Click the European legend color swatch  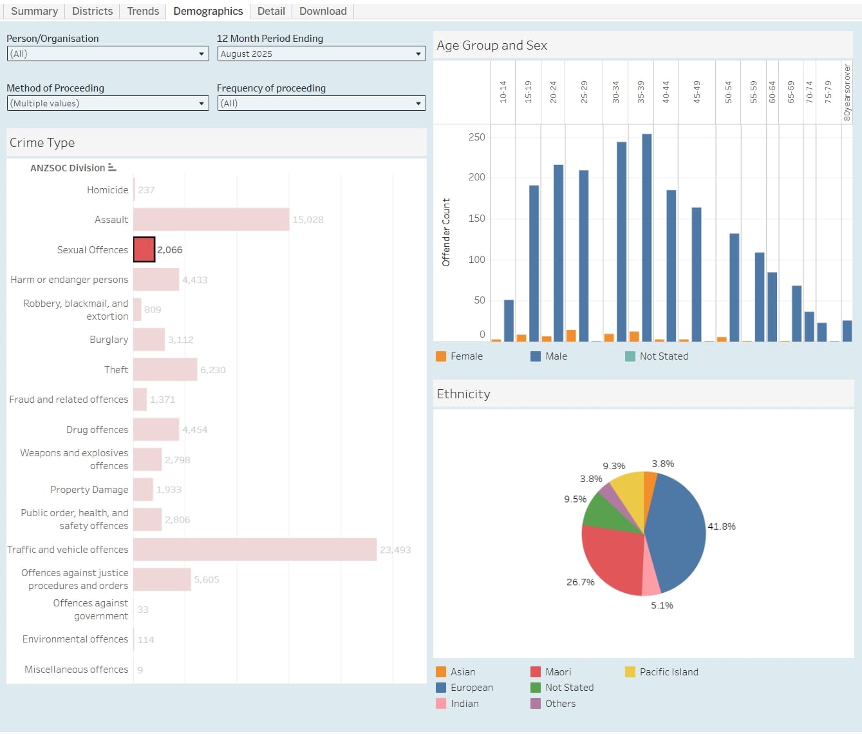click(x=441, y=688)
